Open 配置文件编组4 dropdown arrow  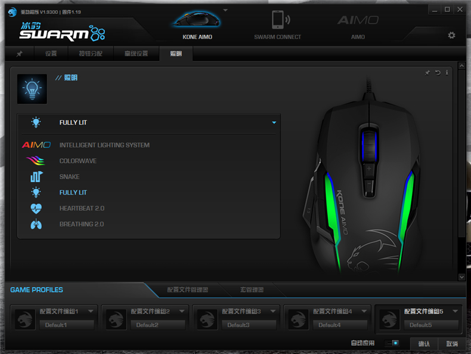[x=364, y=311]
